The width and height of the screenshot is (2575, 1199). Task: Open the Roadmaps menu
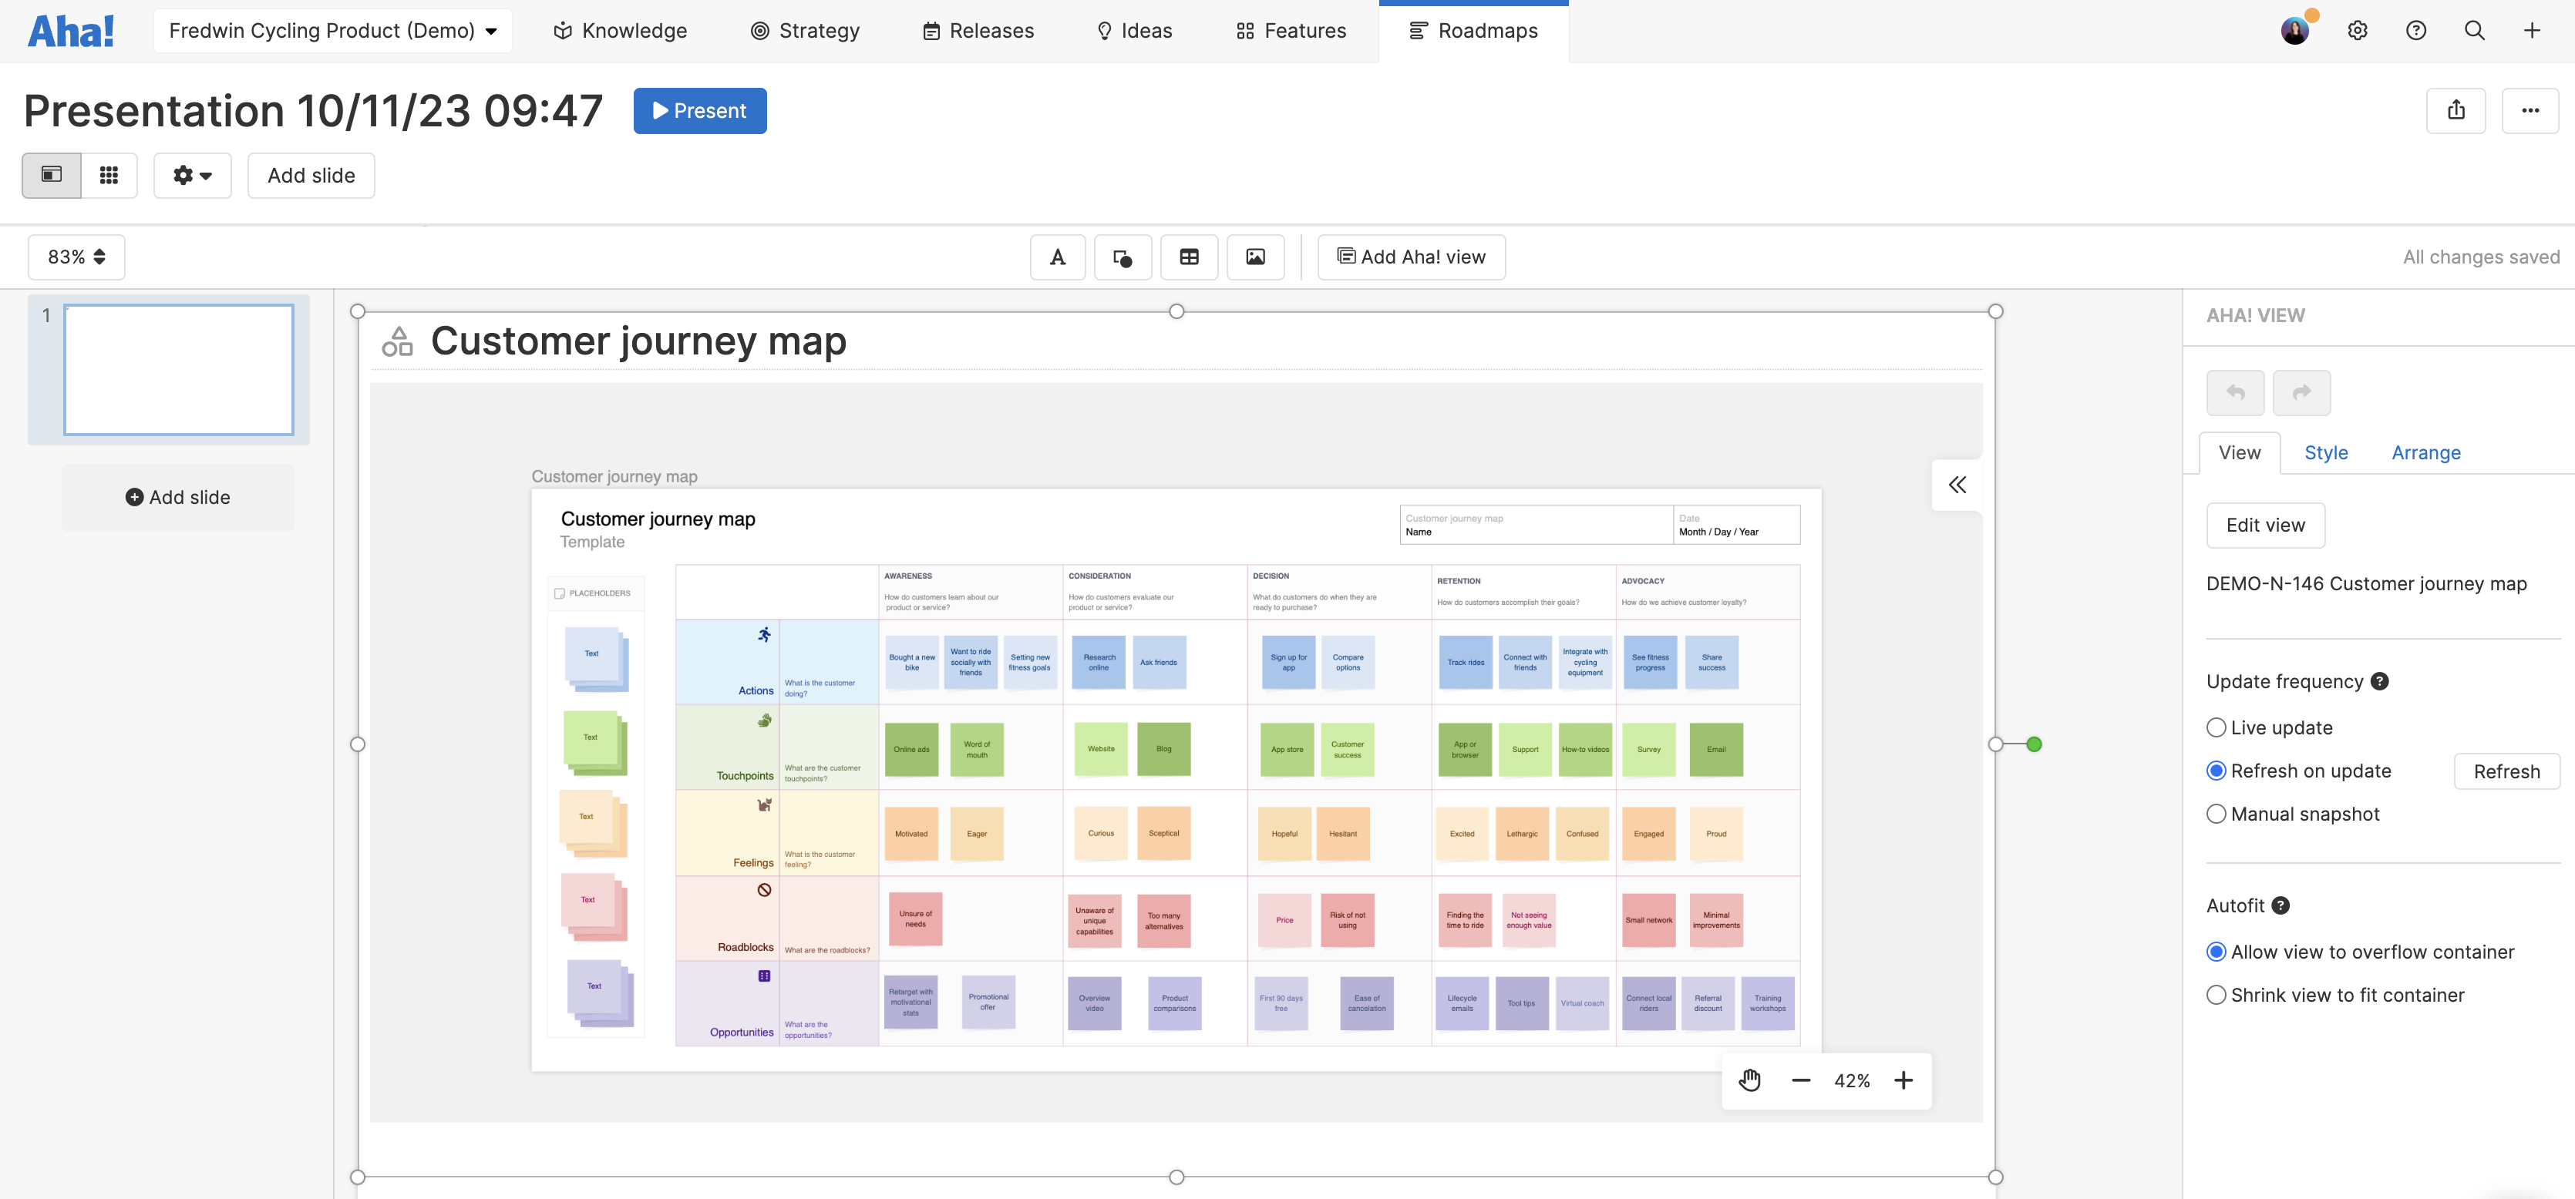point(1473,31)
